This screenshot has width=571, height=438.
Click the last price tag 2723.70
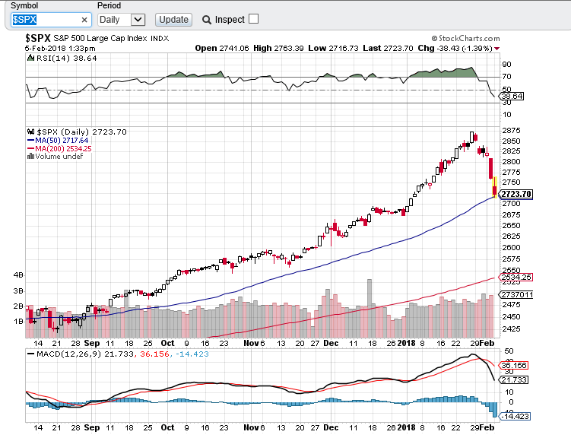point(516,194)
